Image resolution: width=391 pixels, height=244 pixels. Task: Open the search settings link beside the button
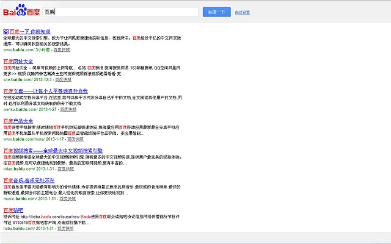pyautogui.click(x=242, y=12)
